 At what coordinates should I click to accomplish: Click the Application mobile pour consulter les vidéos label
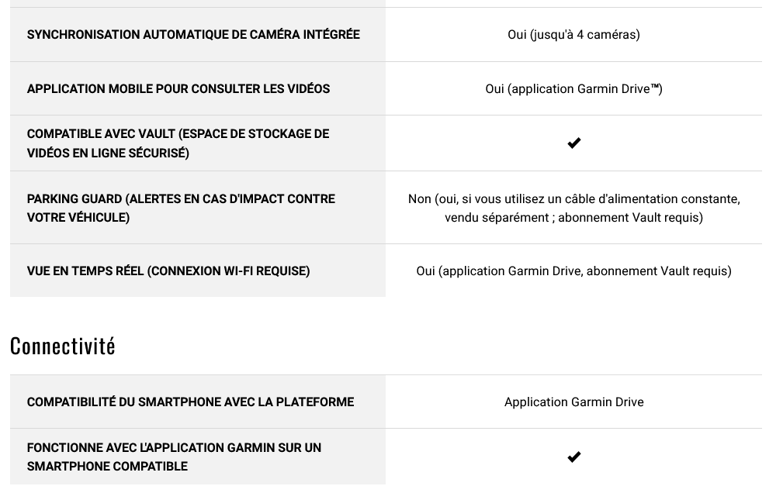[x=178, y=89]
